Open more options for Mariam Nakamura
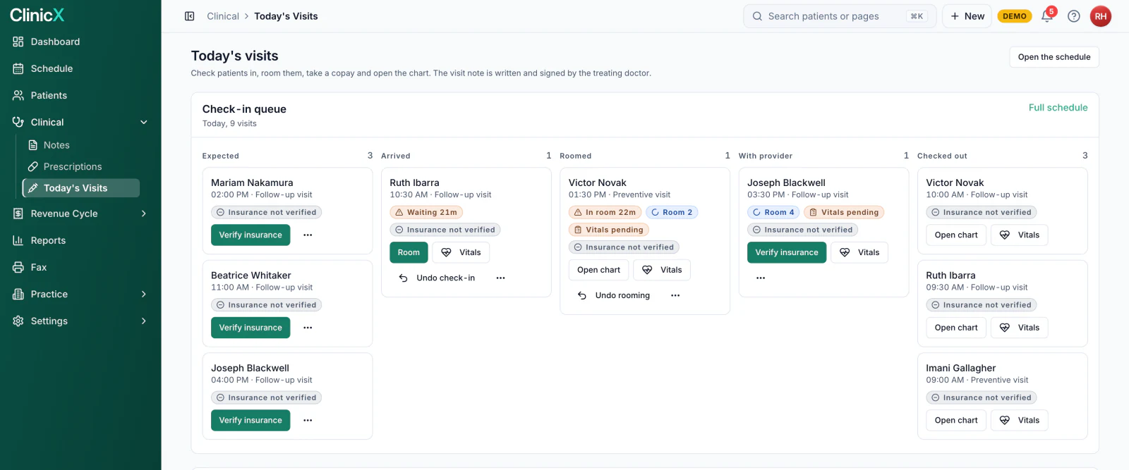 click(x=308, y=235)
